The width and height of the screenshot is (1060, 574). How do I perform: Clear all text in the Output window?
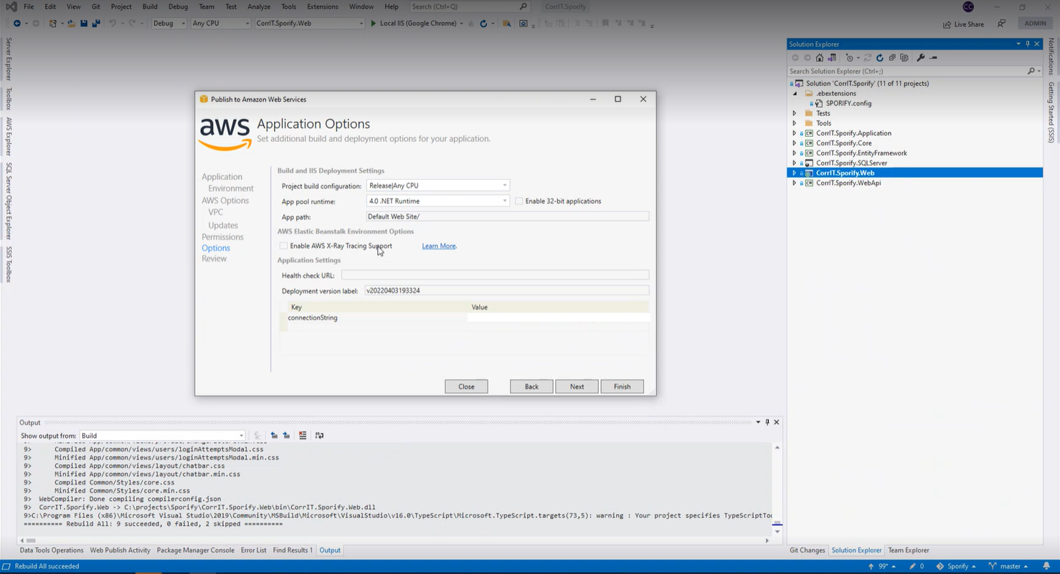pyautogui.click(x=303, y=436)
